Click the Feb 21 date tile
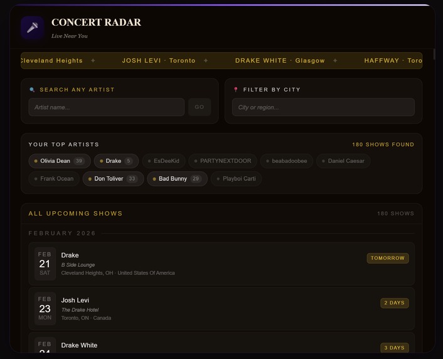The image size is (443, 359). (45, 264)
